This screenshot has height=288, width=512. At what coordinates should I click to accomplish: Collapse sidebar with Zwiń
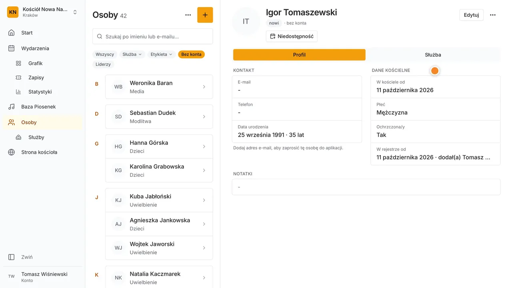(42, 257)
